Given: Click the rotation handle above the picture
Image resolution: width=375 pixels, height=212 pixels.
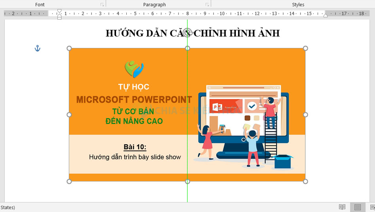Looking at the screenshot, I should click(188, 32).
